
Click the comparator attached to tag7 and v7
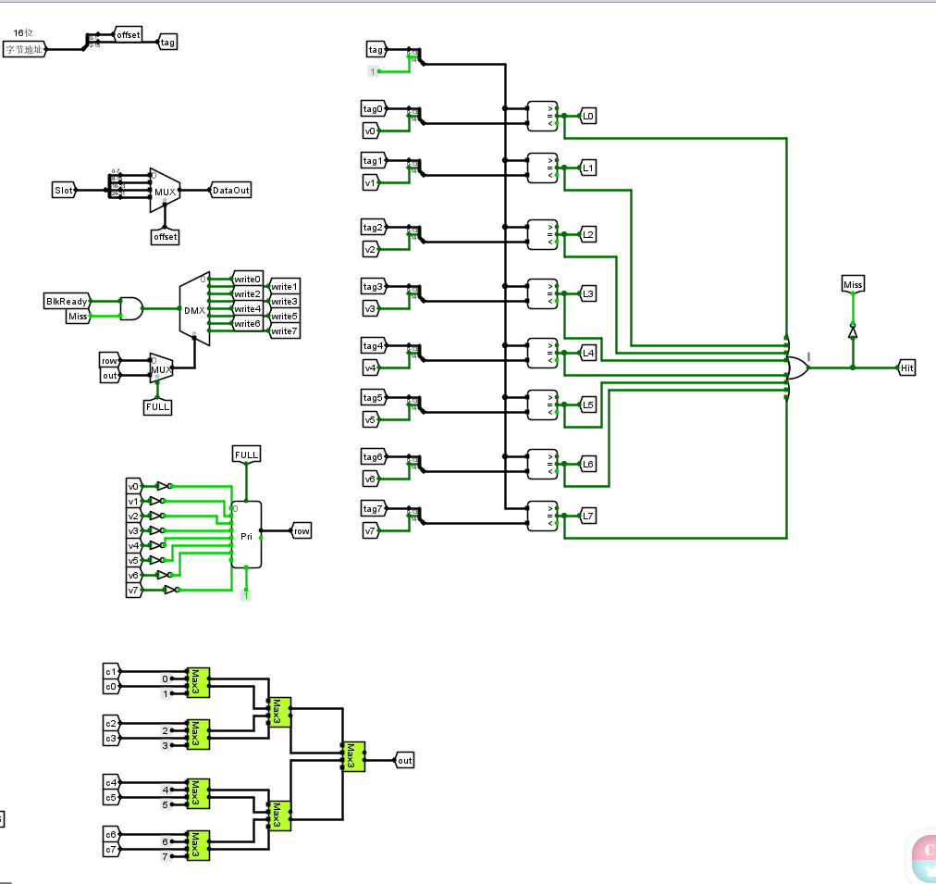point(544,516)
